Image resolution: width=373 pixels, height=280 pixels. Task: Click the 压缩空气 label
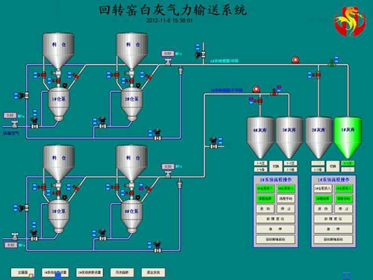click(11, 133)
